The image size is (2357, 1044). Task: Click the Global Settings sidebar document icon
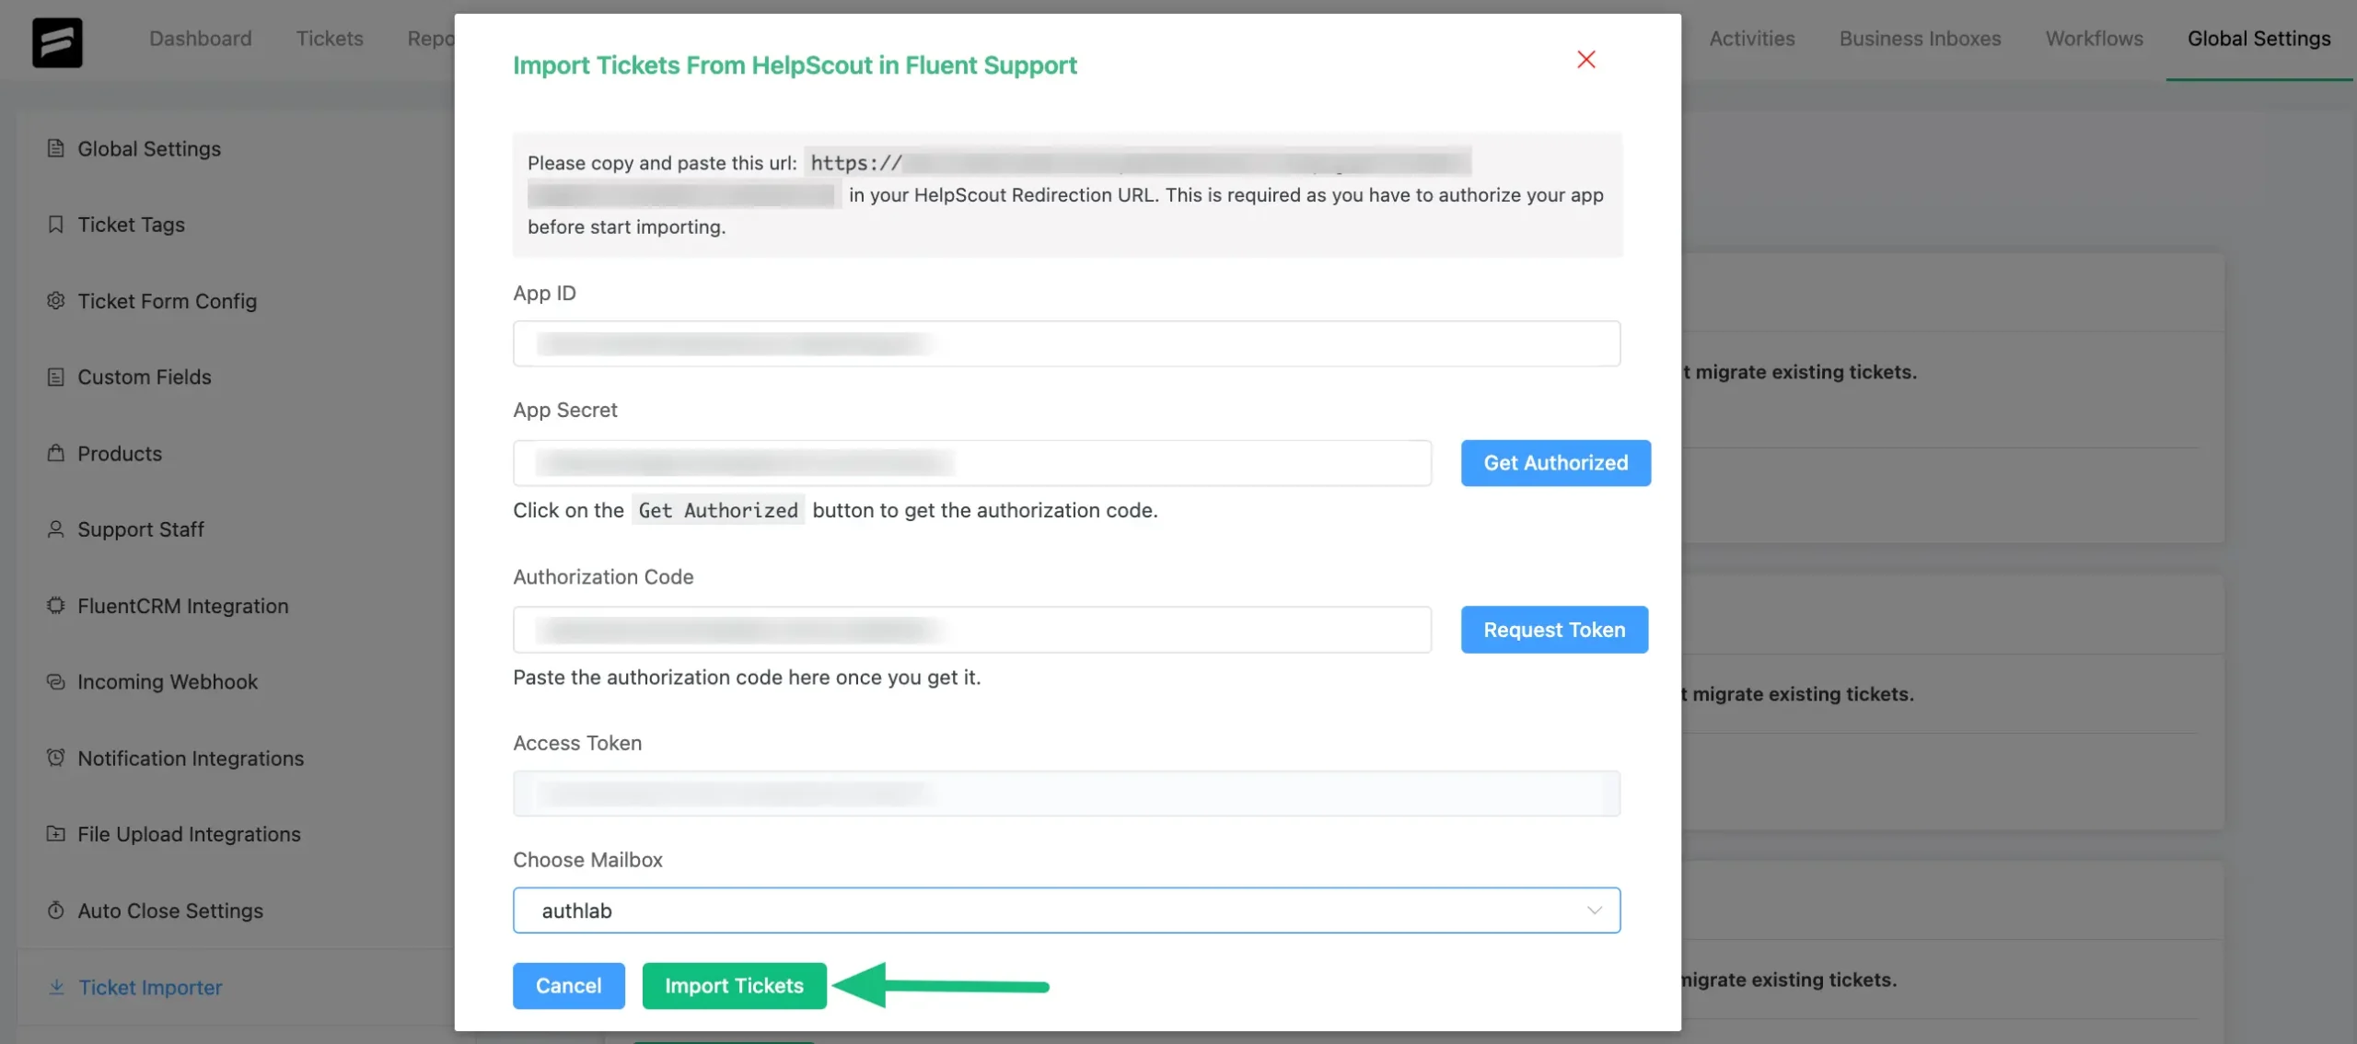[56, 148]
